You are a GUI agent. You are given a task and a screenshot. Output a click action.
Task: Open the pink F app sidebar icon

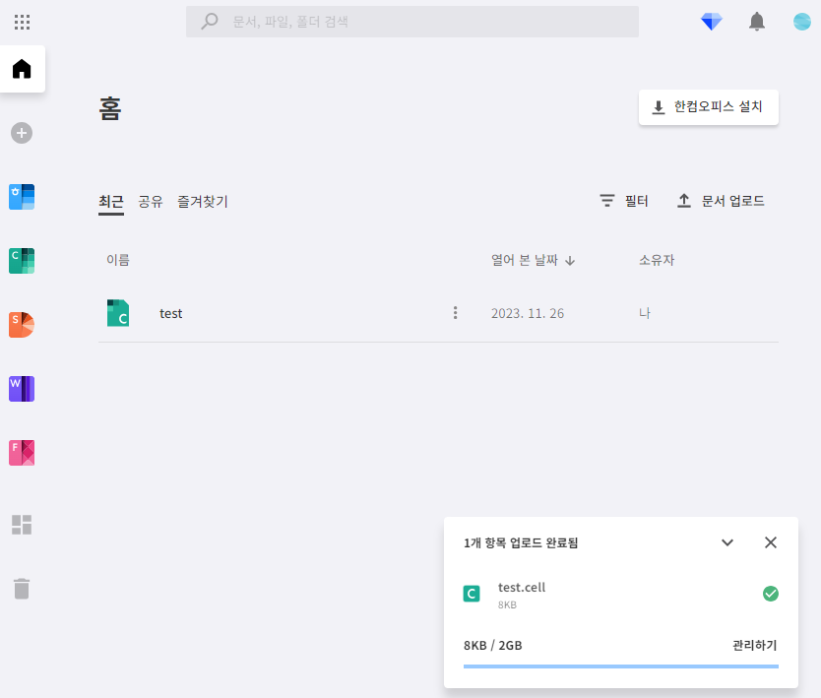coord(22,453)
